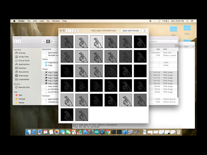The width and height of the screenshot is (207, 155).
Task: Switch Finder to icon view
Action: (x=44, y=41)
